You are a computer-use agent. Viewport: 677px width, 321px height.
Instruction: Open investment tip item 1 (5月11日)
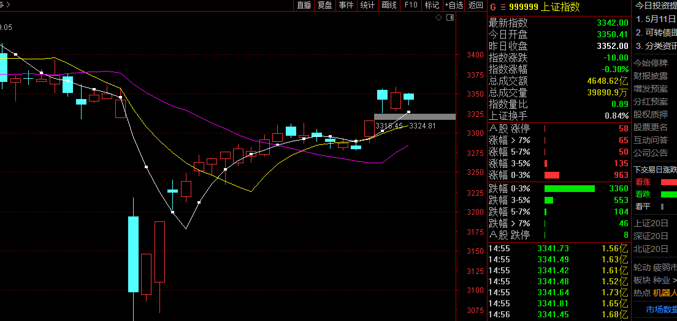(656, 19)
